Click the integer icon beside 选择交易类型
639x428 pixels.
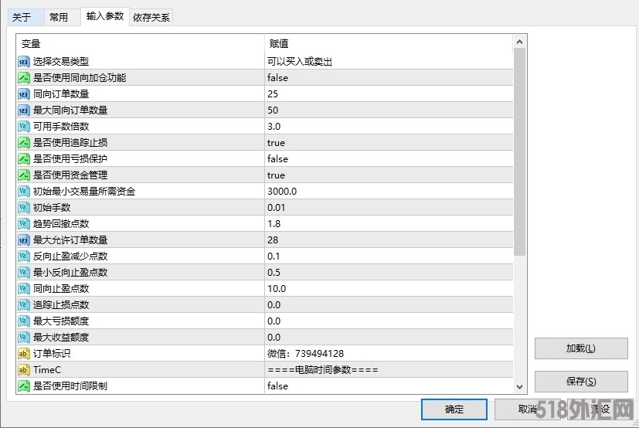pos(24,62)
